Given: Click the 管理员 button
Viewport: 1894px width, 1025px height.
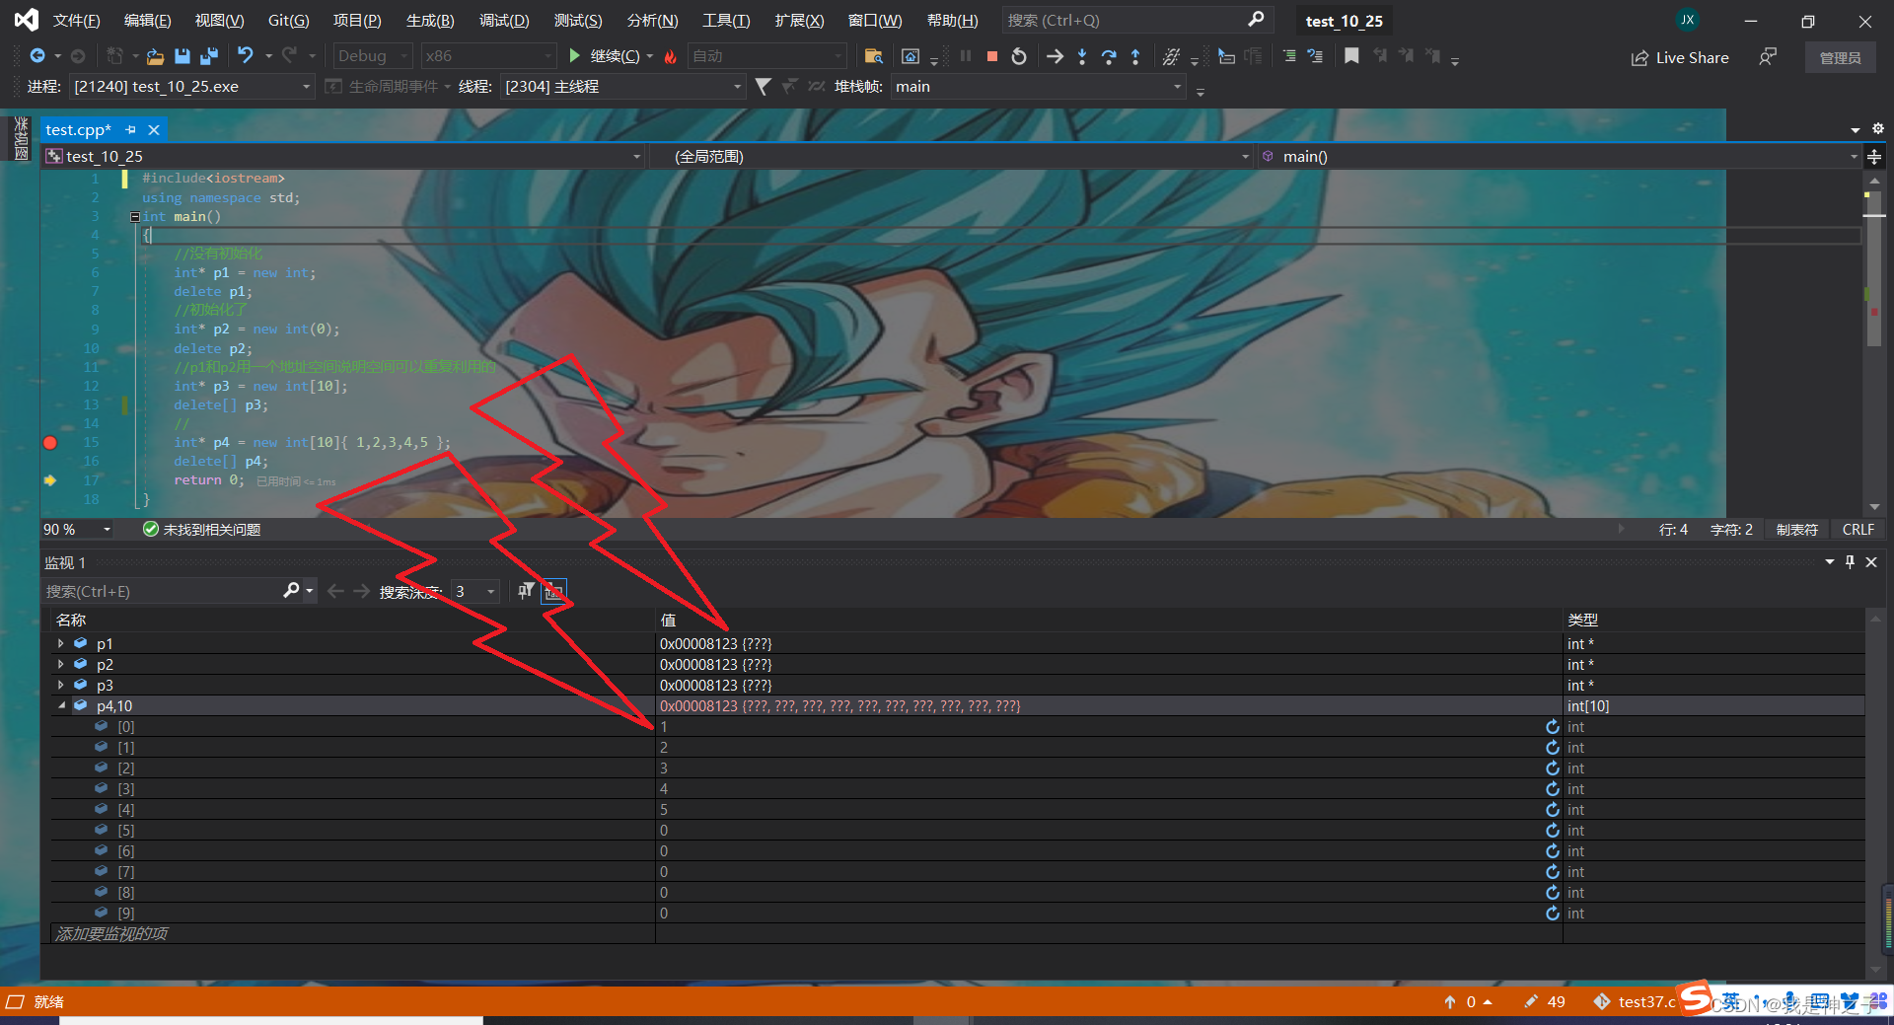Looking at the screenshot, I should click(1841, 57).
